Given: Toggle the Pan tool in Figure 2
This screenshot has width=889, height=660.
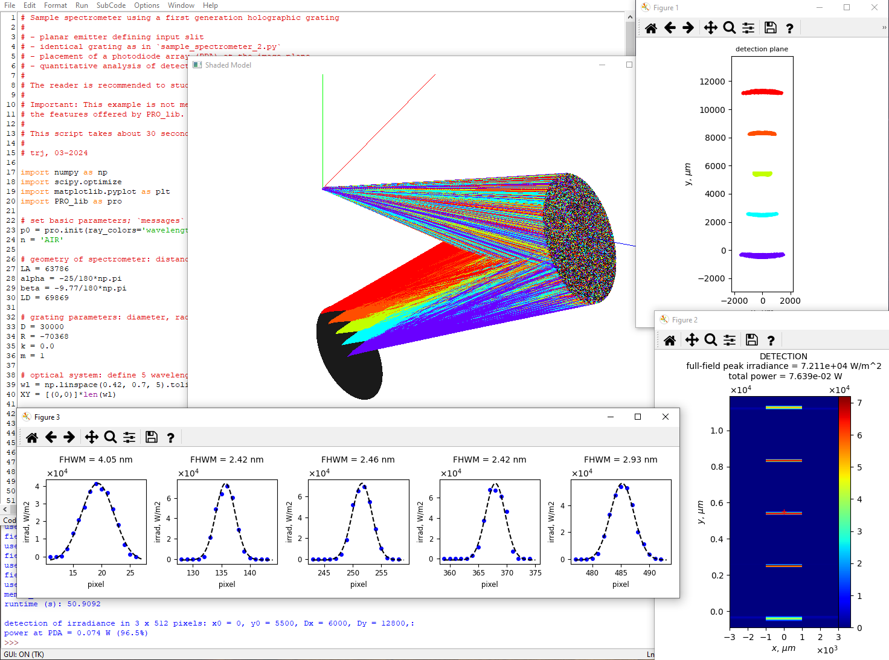Looking at the screenshot, I should 692,341.
